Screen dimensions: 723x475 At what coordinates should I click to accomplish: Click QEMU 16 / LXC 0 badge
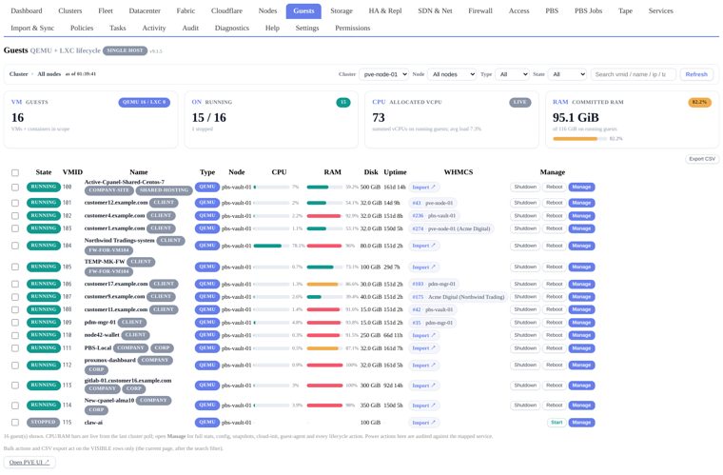coord(144,103)
